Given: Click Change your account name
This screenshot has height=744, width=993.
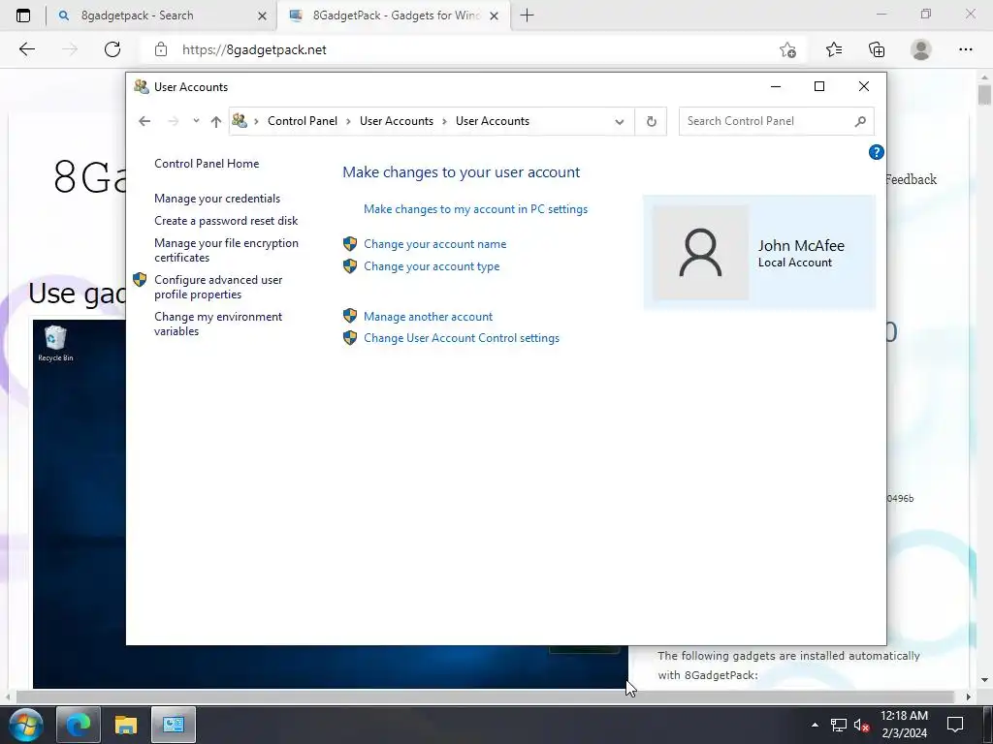Looking at the screenshot, I should pyautogui.click(x=435, y=244).
